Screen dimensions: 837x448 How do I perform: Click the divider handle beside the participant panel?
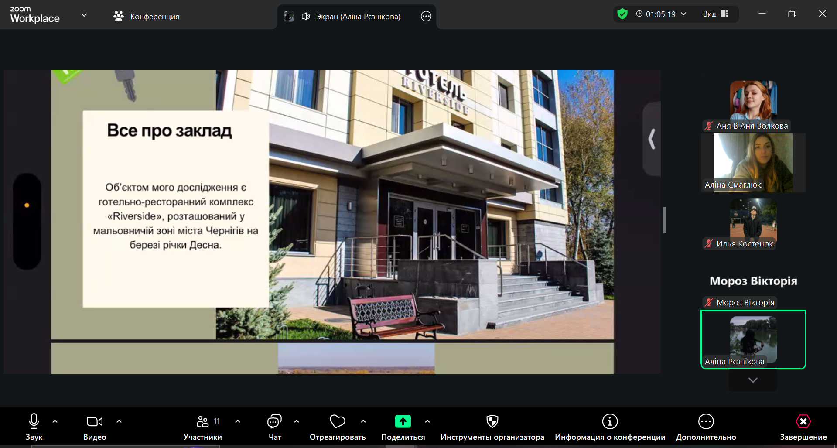tap(664, 220)
